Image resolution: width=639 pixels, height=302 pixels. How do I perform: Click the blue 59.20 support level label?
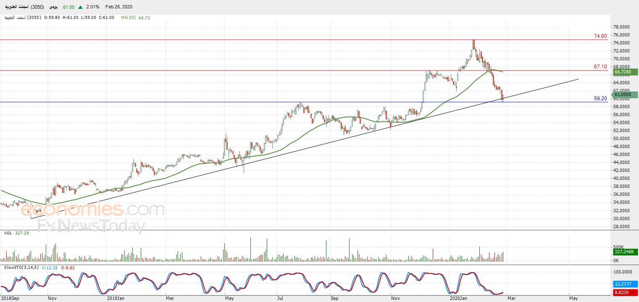[x=600, y=99]
